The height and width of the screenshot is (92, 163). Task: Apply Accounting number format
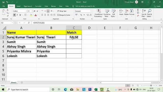click(76, 15)
